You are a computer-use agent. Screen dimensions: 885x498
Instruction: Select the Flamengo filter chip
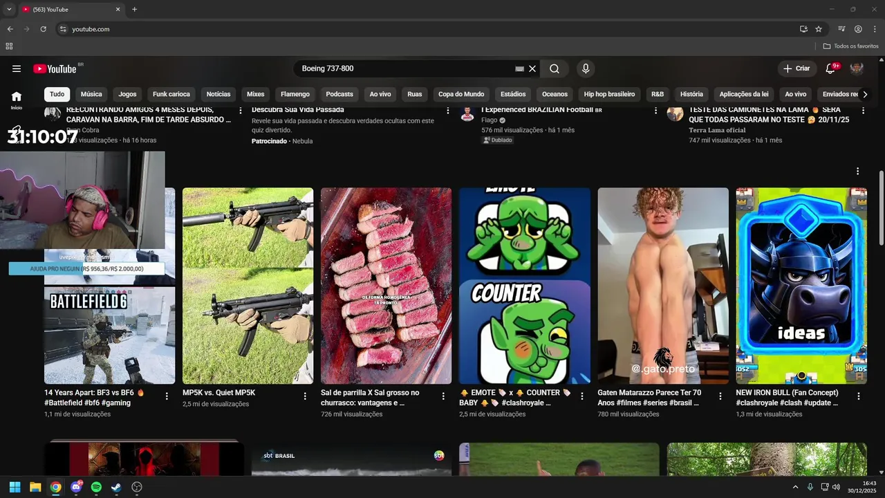click(295, 94)
